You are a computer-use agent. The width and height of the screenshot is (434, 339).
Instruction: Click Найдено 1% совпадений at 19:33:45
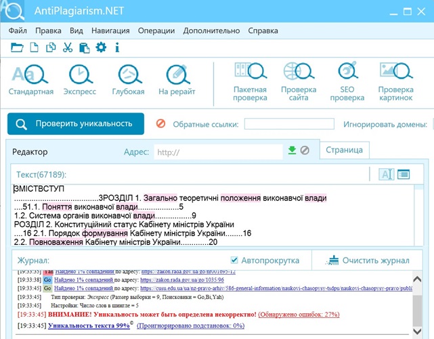[84, 288]
